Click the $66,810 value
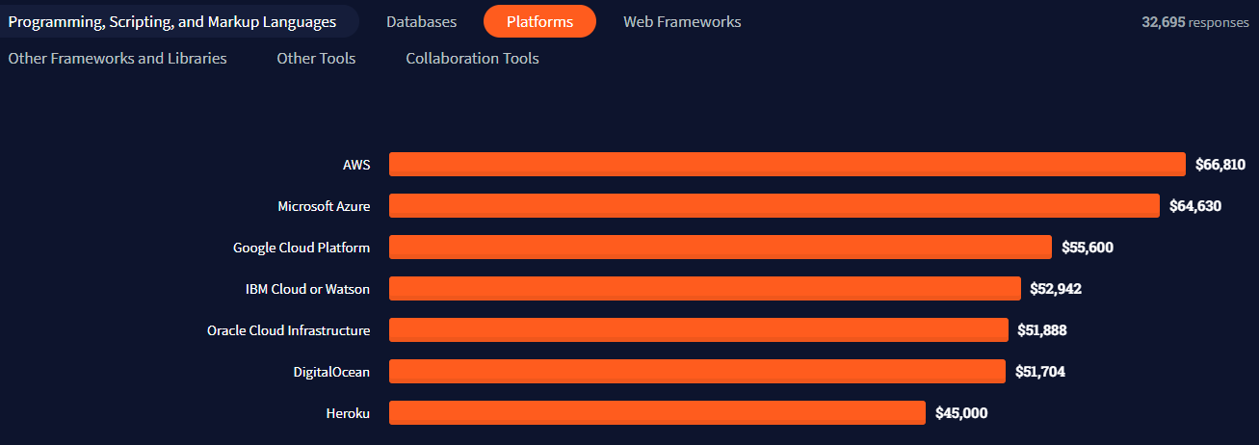Screen dimensions: 1259x445 click(1220, 165)
